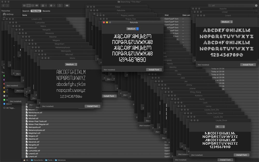The height and width of the screenshot is (162, 259).
Task: Select Megare.otf file
Action: click(33, 136)
